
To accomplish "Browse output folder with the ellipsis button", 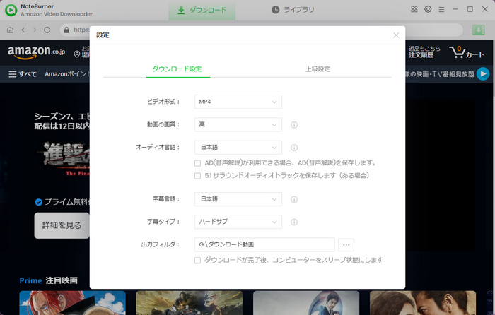I will pyautogui.click(x=346, y=244).
